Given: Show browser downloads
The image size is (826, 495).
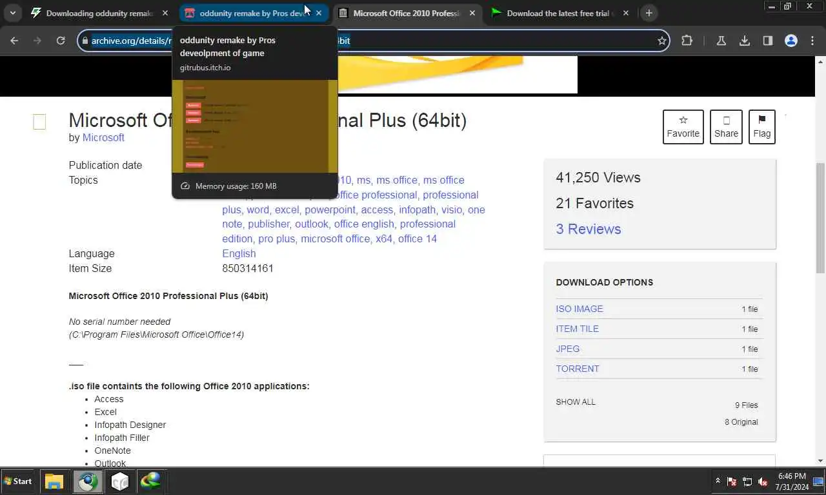Looking at the screenshot, I should 745,41.
